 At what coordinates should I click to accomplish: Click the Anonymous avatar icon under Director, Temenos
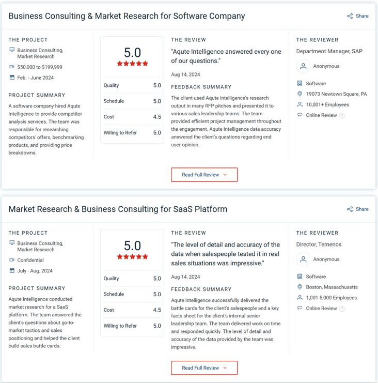click(x=303, y=259)
